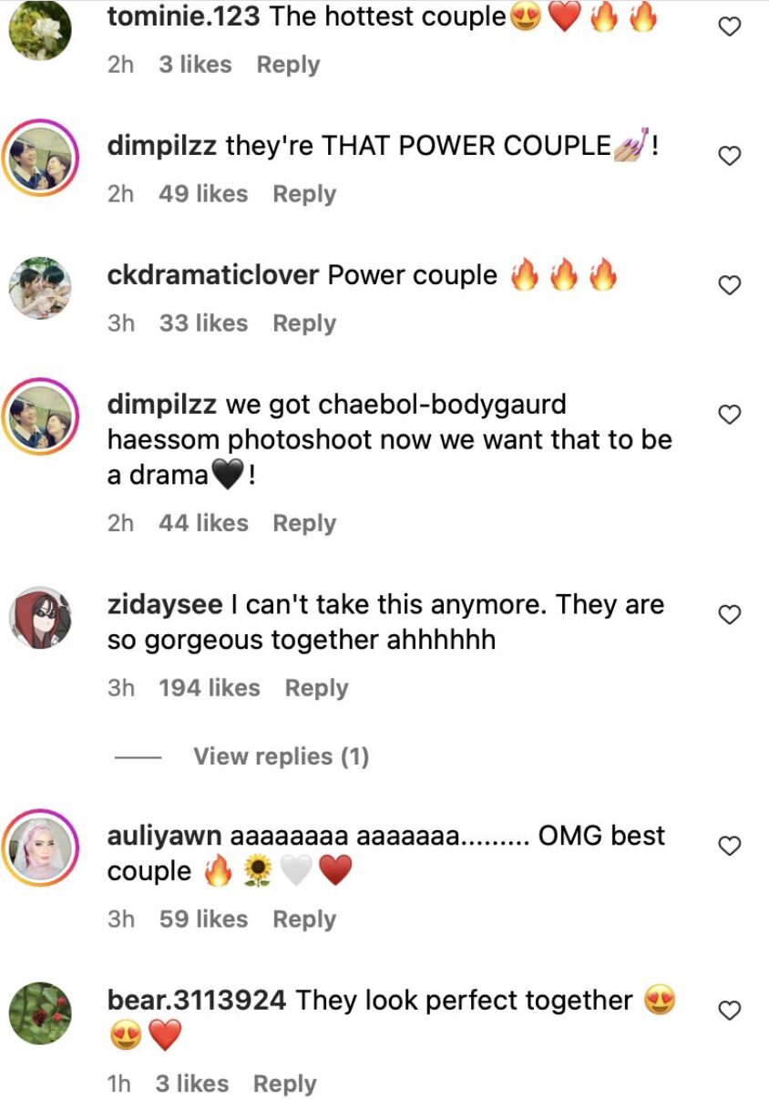769x1099 pixels.
Task: Tap heart icon on auliyawn's comment
Action: coord(729,847)
